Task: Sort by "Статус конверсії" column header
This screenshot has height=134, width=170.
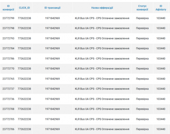Action: [142, 8]
